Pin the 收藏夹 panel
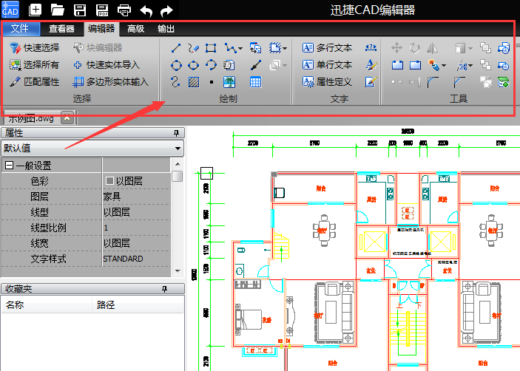The image size is (520, 371). click(x=165, y=289)
